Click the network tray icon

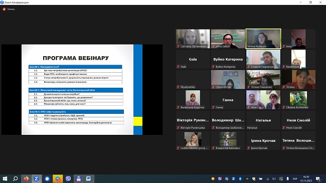pyautogui.click(x=267, y=178)
